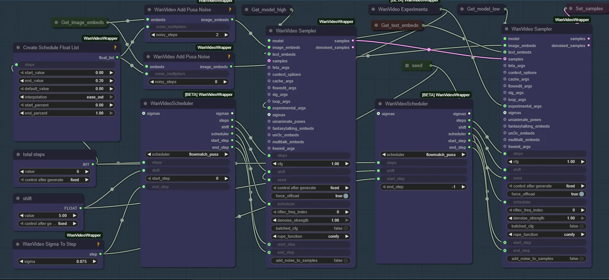
Task: Open control after generate on the total steps node
Action: (54, 180)
